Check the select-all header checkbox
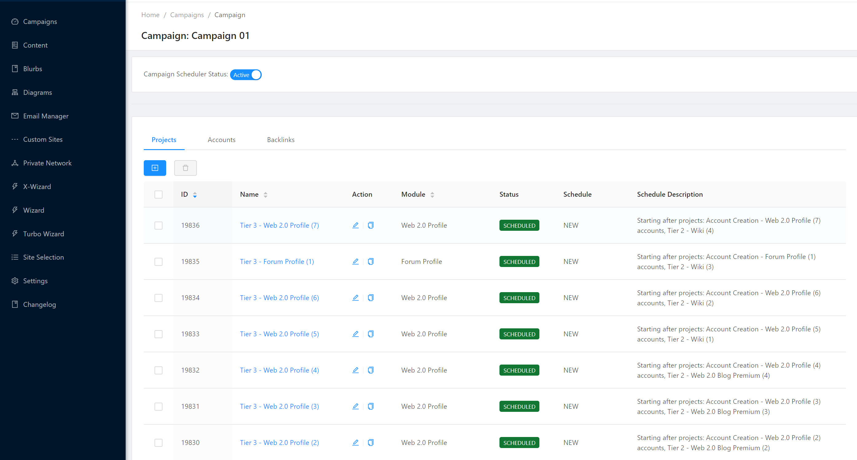This screenshot has height=460, width=857. [158, 195]
